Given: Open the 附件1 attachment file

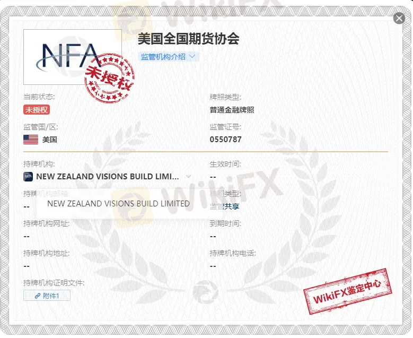Looking at the screenshot, I should pyautogui.click(x=47, y=296).
